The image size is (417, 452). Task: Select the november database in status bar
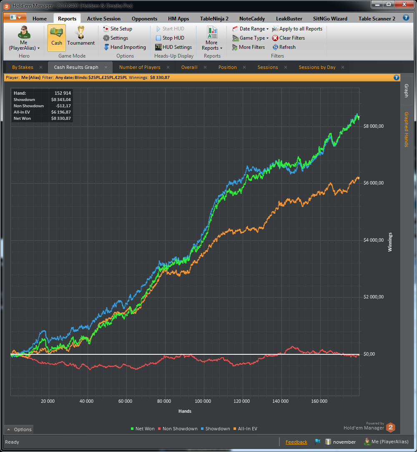[341, 442]
